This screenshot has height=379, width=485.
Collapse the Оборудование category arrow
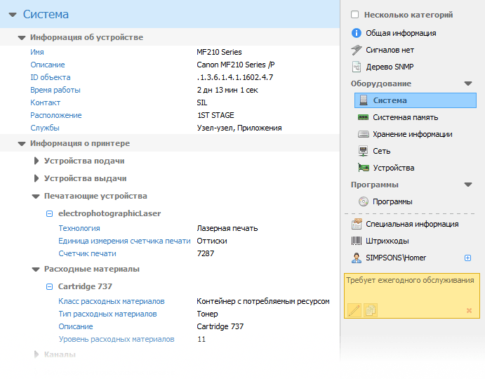[468, 84]
